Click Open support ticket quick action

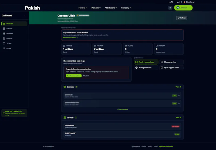pos(171,68)
